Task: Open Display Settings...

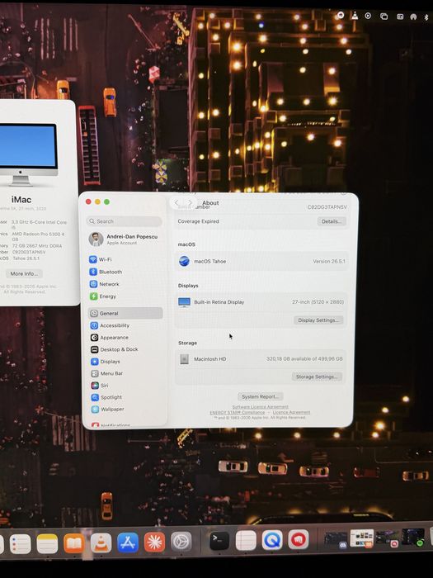Action: click(318, 320)
